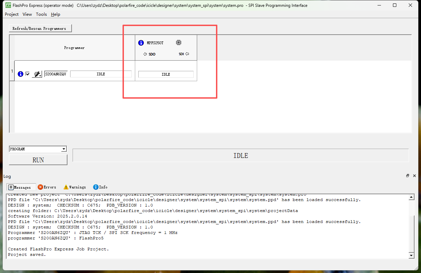The height and width of the screenshot is (273, 421).
Task: Click the Programmer column header
Action: (75, 48)
